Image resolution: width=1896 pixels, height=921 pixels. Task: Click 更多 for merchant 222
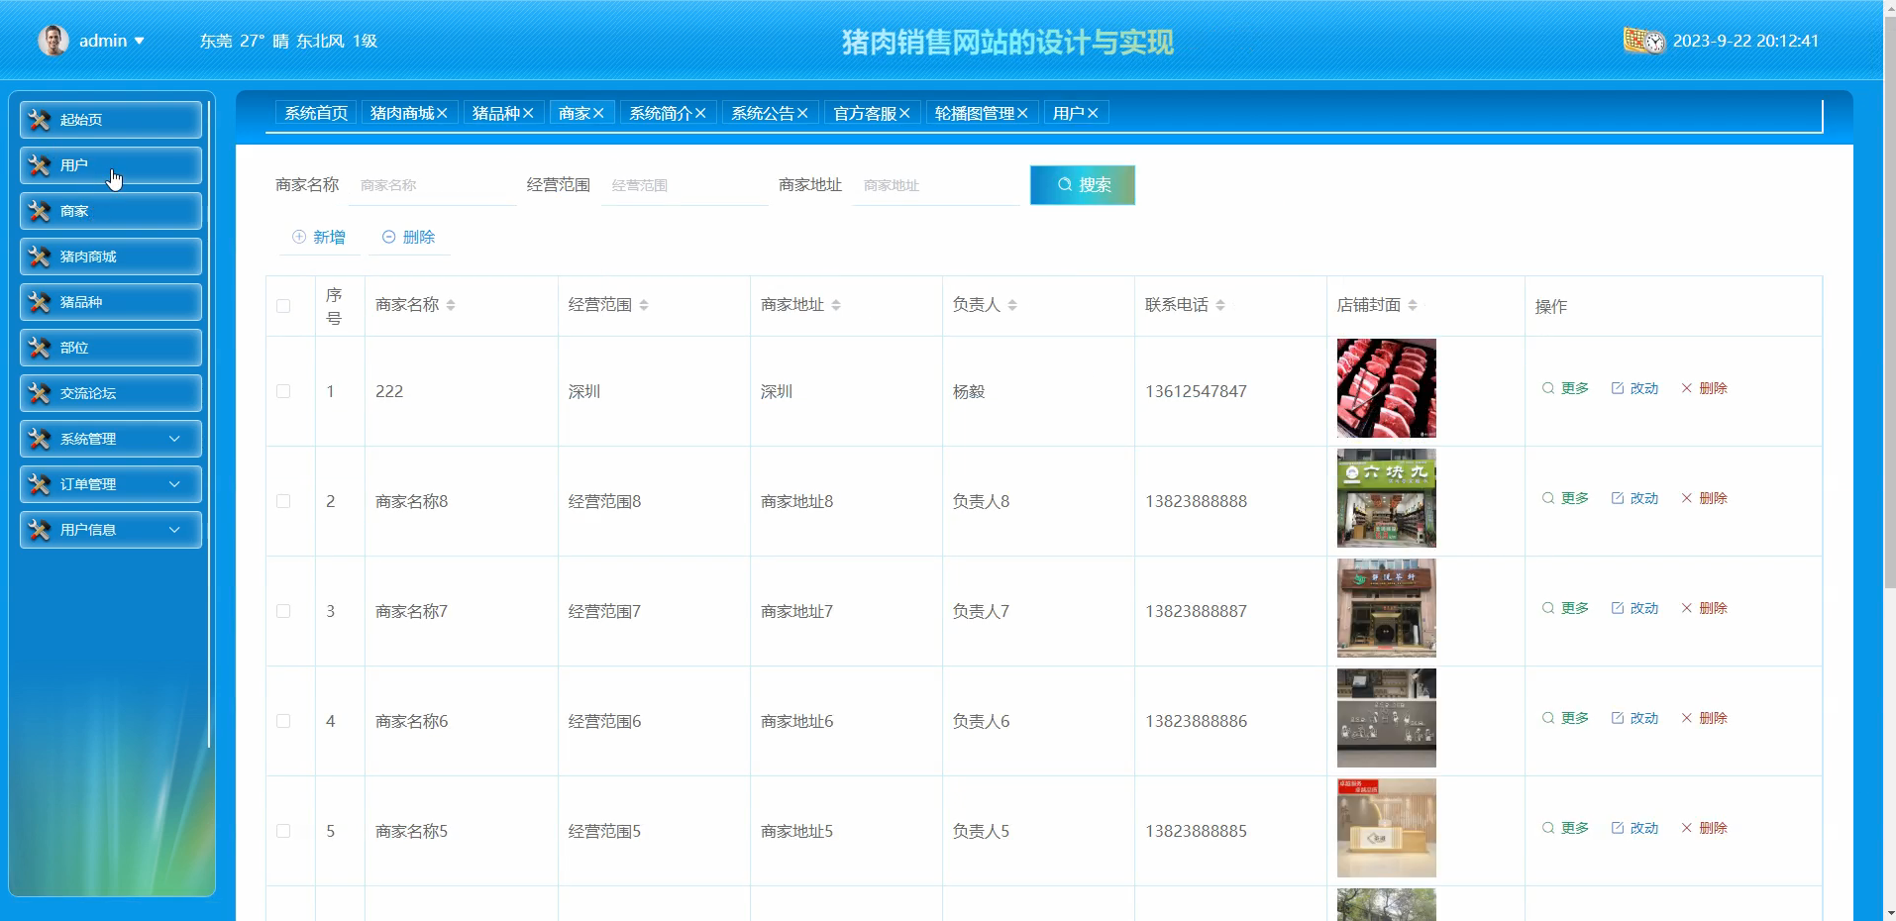1566,388
